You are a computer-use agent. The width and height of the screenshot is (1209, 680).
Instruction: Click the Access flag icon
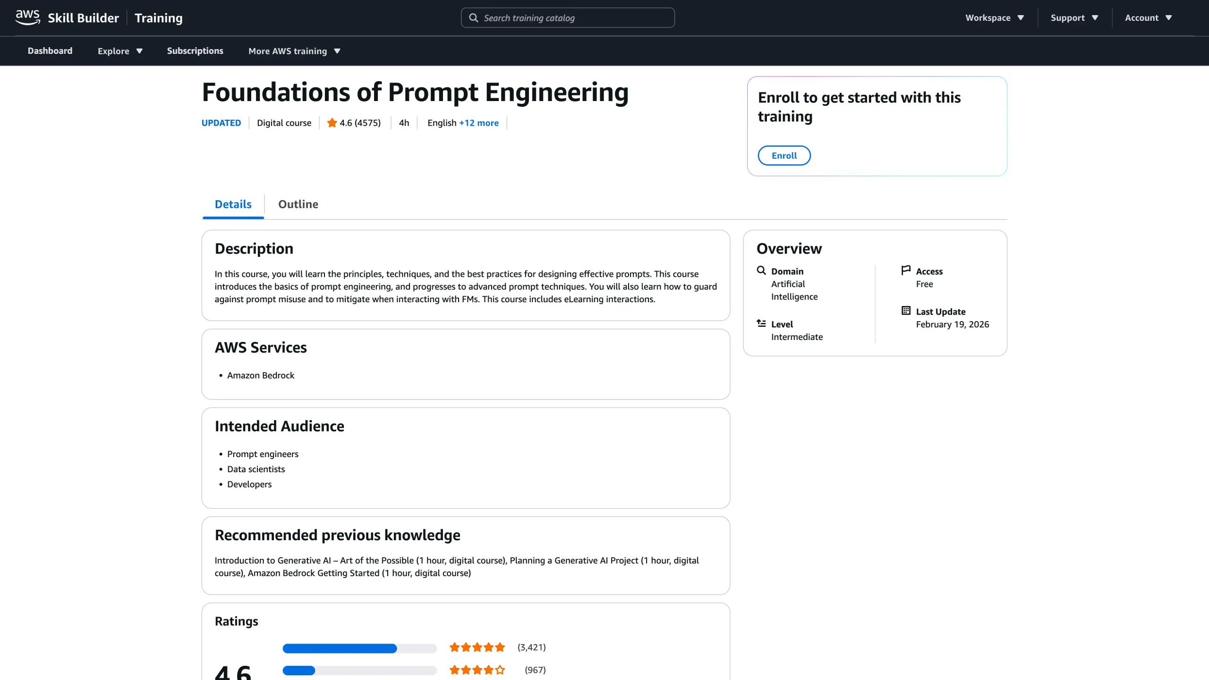click(x=906, y=271)
